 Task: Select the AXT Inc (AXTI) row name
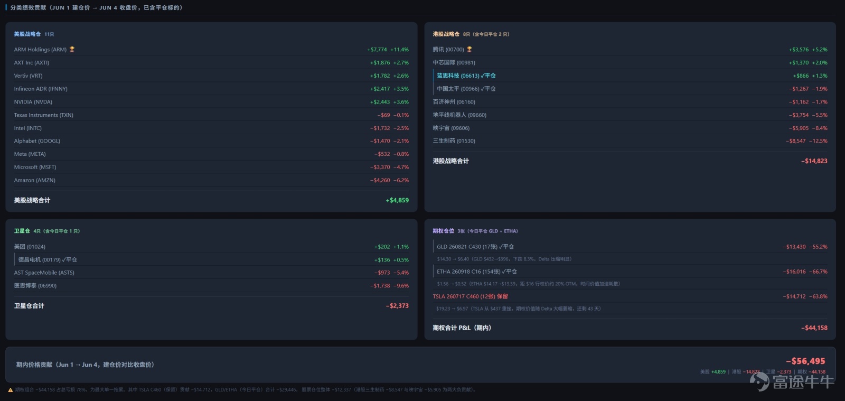32,63
